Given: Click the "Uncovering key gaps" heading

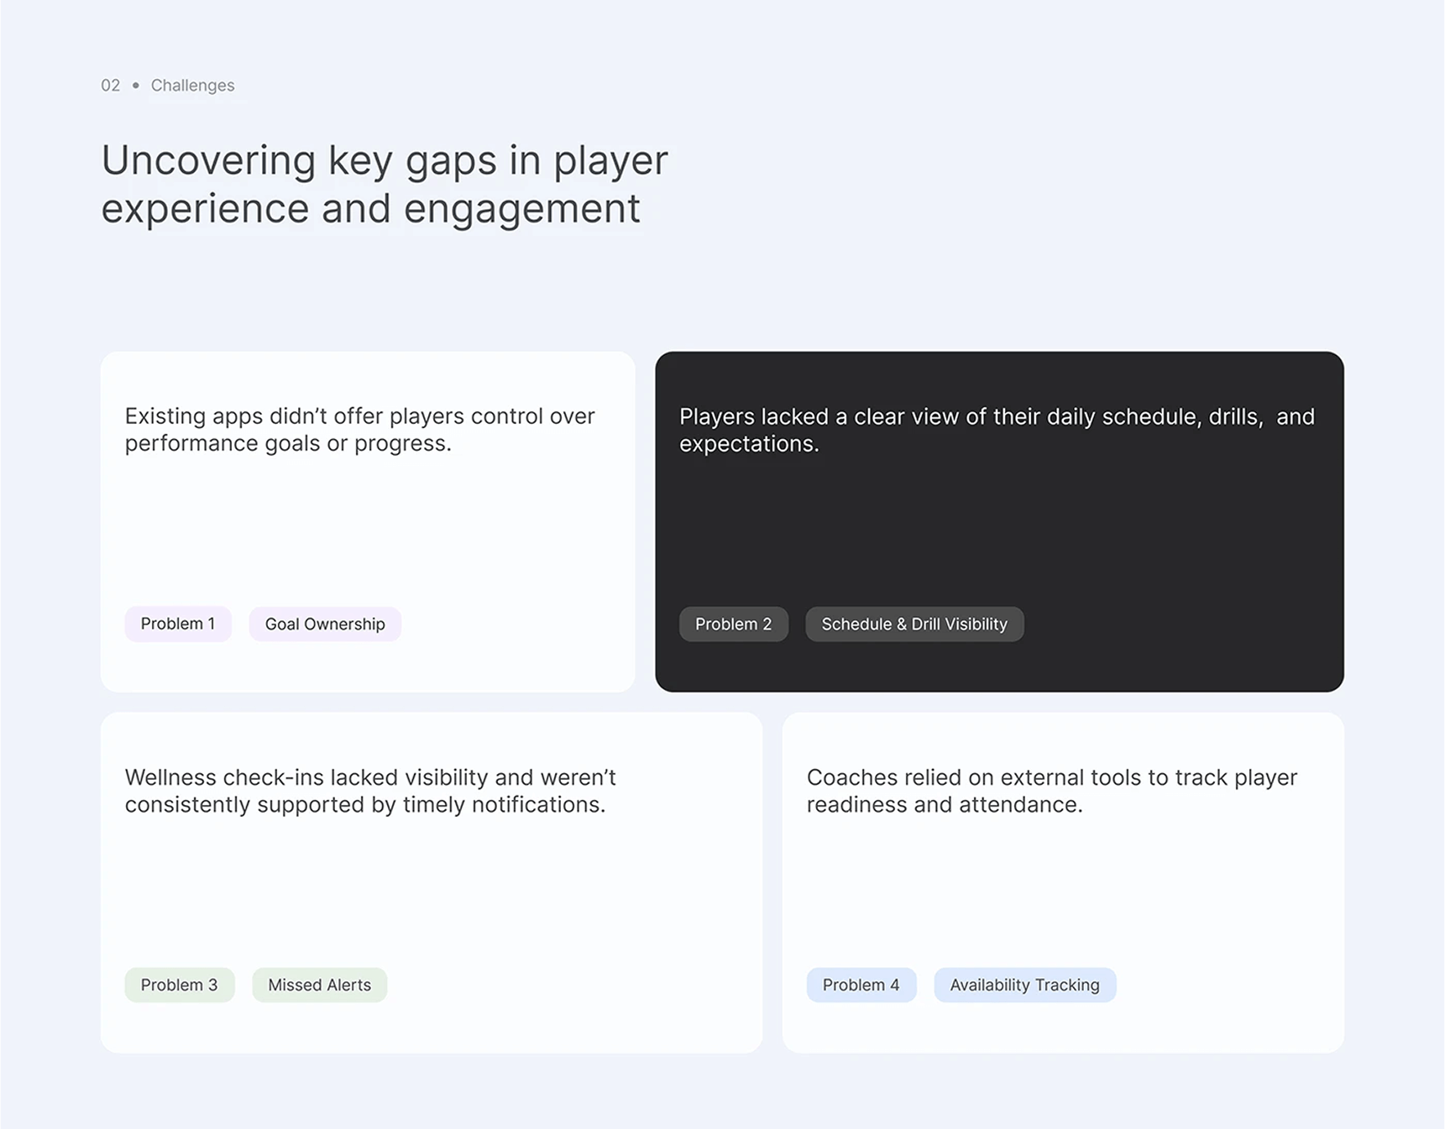Looking at the screenshot, I should click(385, 184).
